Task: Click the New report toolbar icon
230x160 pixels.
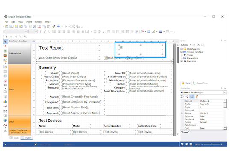Action: (x=6, y=27)
